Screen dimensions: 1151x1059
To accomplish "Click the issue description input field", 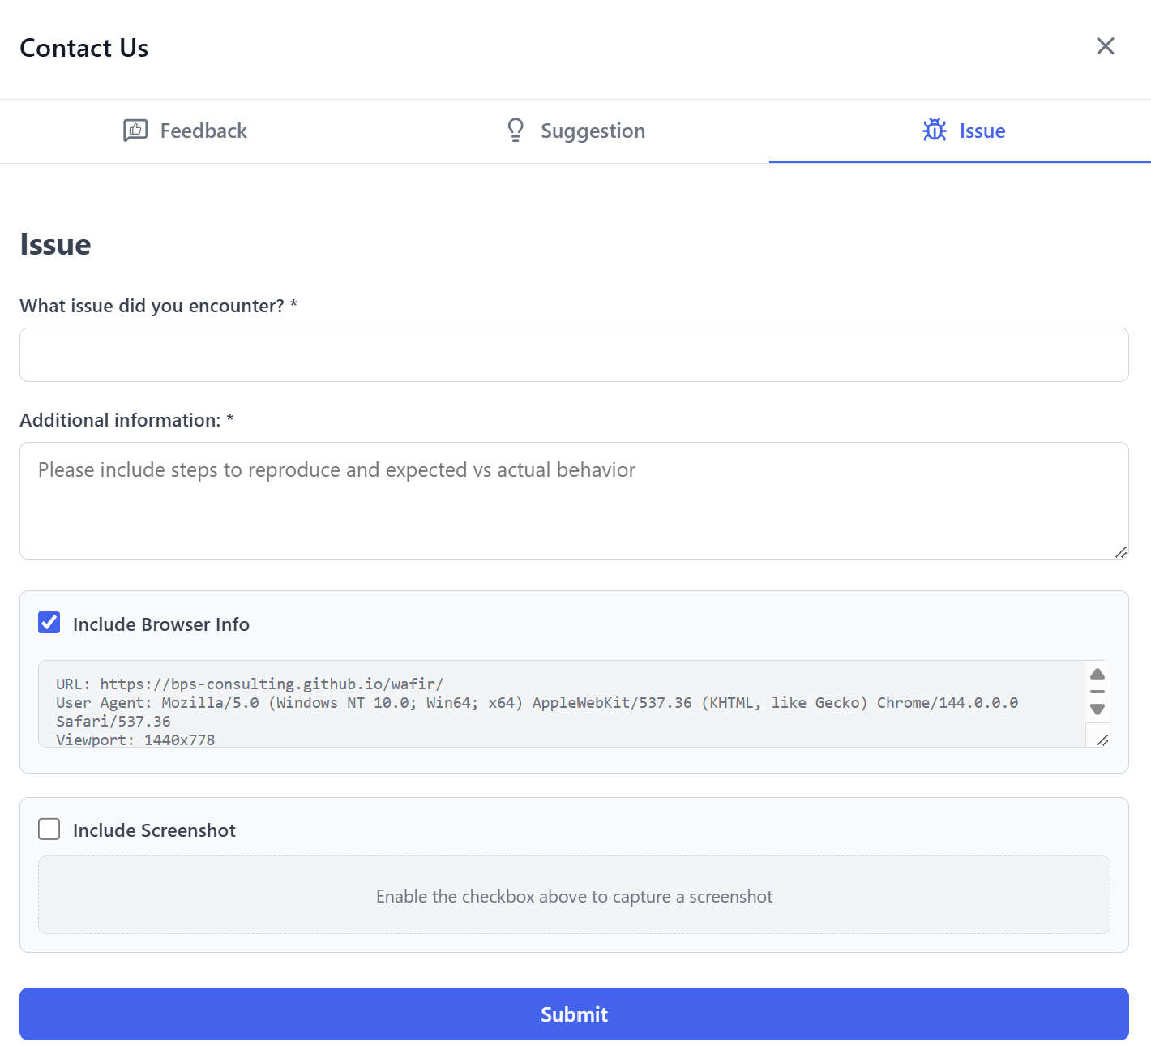I will (574, 354).
